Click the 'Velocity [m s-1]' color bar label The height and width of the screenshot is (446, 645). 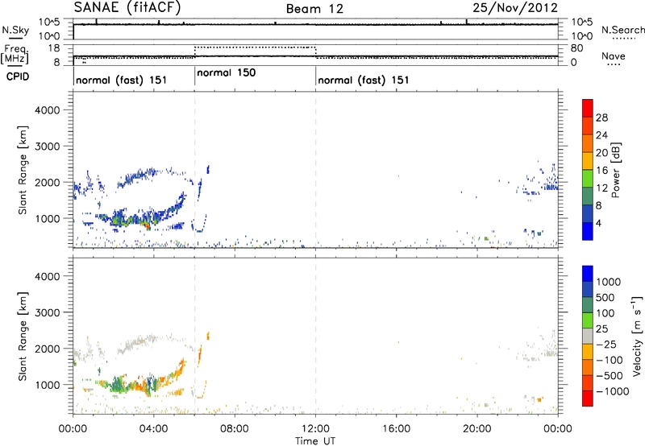637,336
